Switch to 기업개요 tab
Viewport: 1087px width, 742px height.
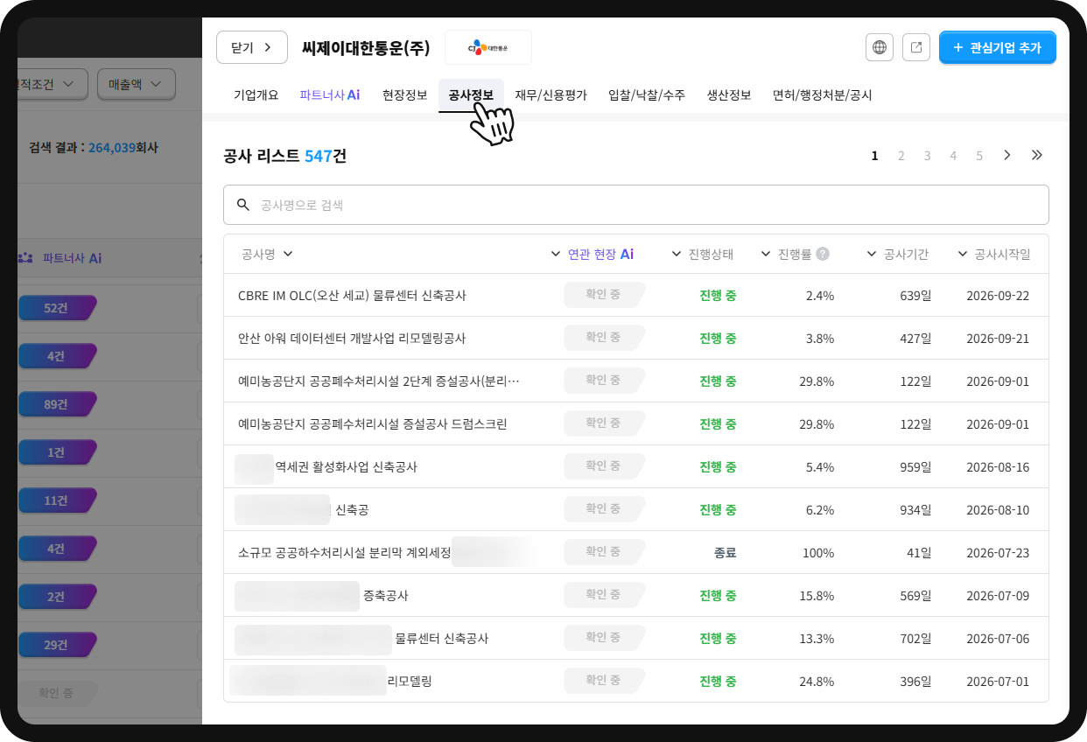pos(256,95)
